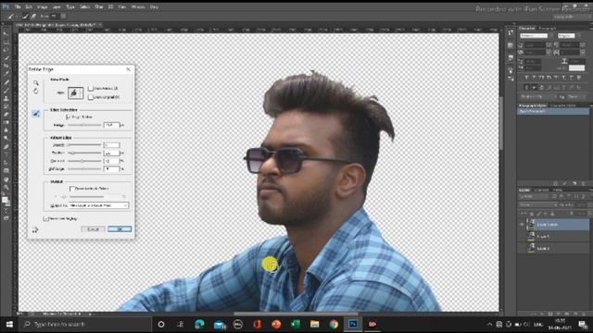Select the Rectangular Marquee tool
The width and height of the screenshot is (593, 333).
6,42
